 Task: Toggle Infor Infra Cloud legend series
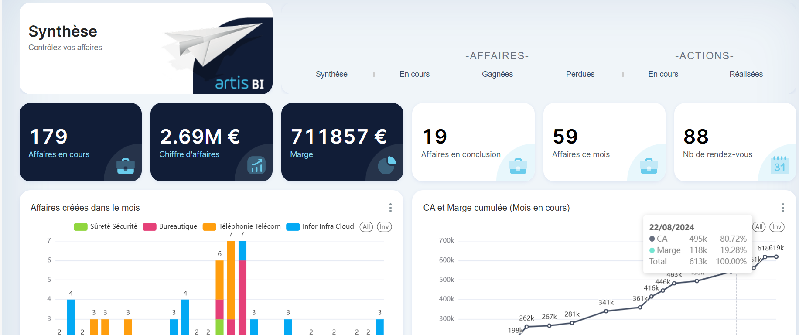point(320,226)
